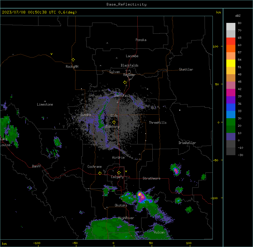The height and width of the screenshot is (247, 253).
Task: Click the white plus marker west of Drumheller
Action: pos(180,110)
